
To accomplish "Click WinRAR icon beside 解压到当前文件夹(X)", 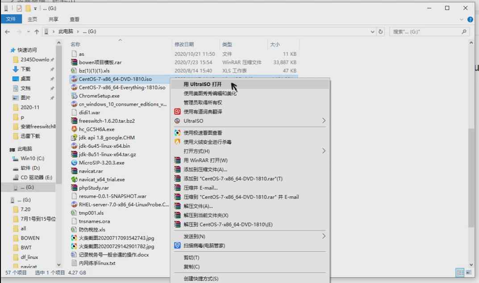I will tap(177, 215).
